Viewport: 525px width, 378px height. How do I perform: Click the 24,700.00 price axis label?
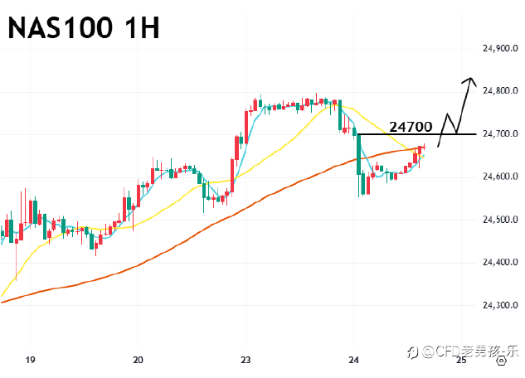499,133
